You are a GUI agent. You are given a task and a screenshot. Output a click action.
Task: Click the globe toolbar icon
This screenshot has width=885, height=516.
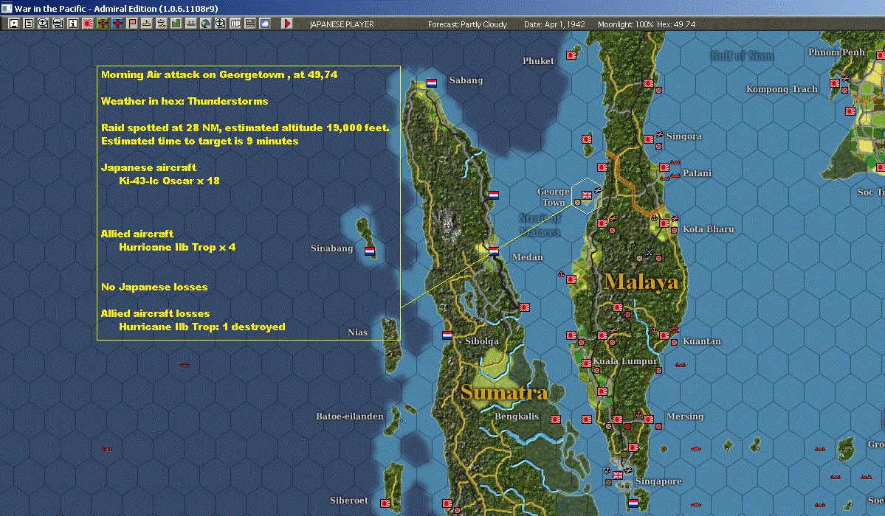tap(205, 24)
